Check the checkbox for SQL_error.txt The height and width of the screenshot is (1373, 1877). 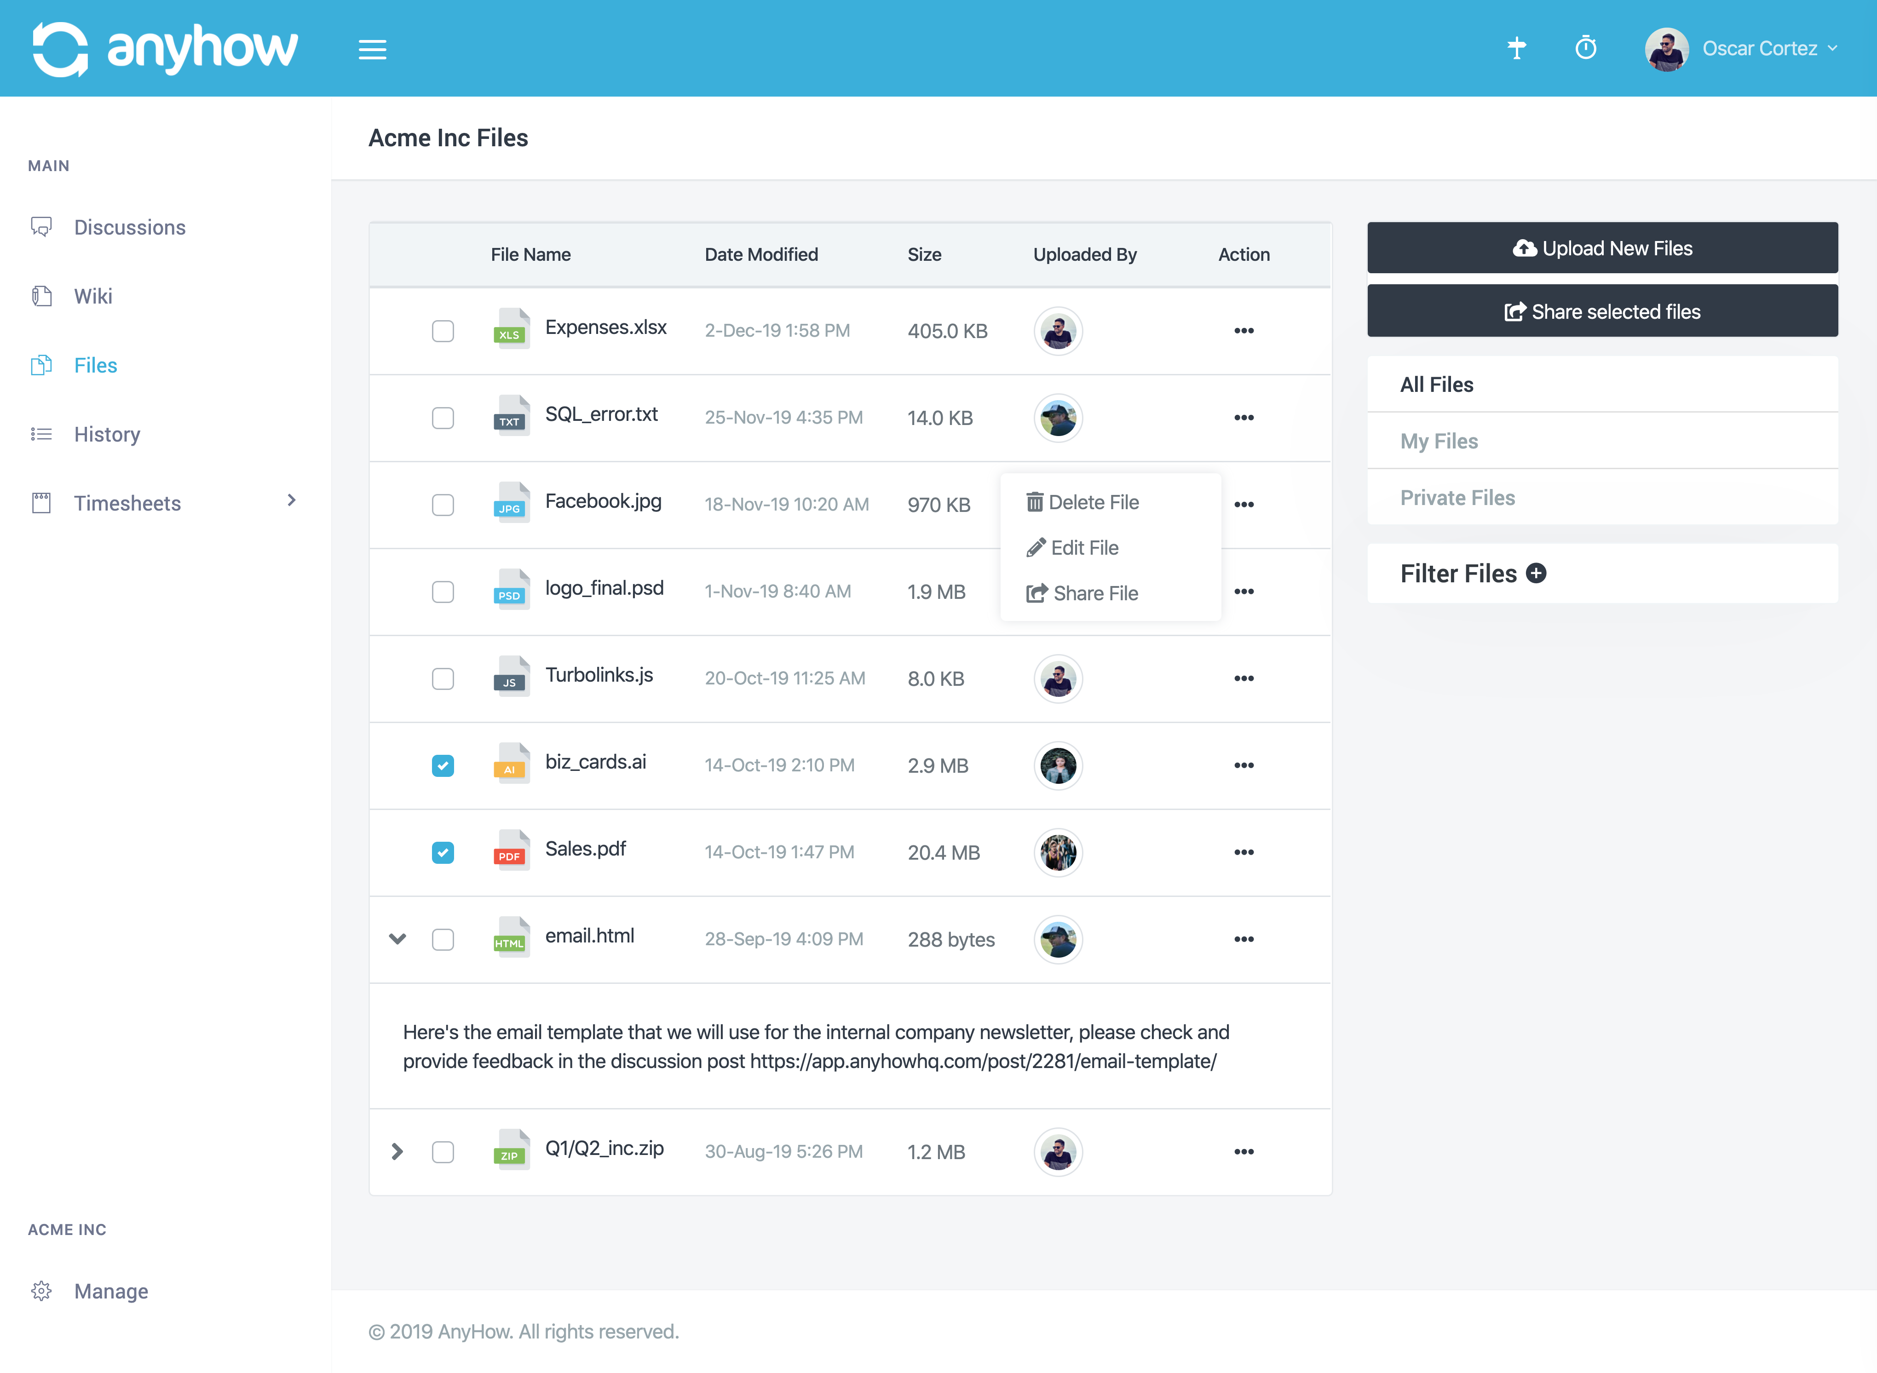click(x=443, y=418)
